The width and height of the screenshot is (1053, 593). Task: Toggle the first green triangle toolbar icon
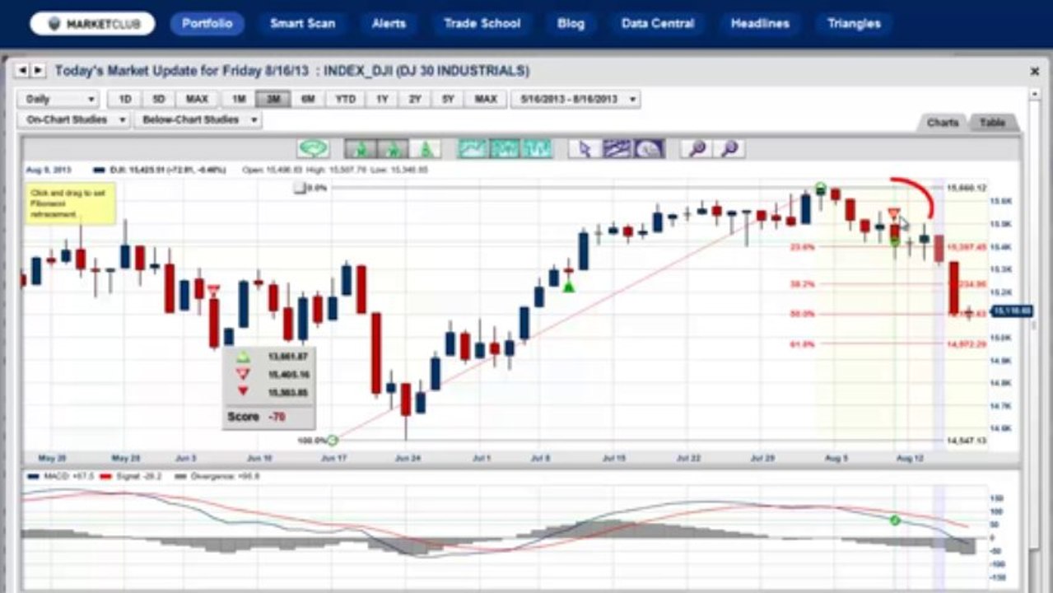[361, 149]
